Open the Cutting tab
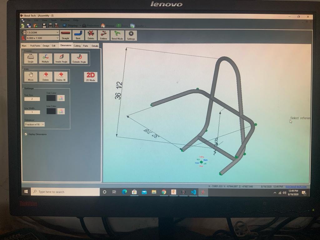320x240 pixels. [77, 46]
